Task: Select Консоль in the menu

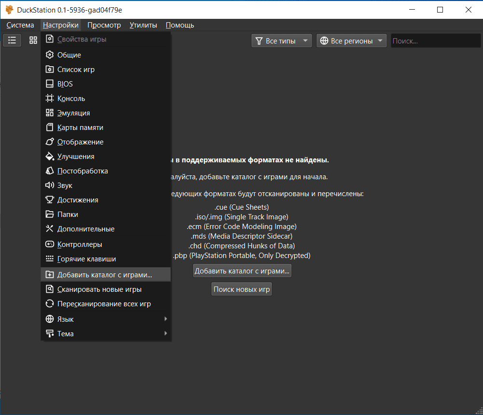Action: 106,98
